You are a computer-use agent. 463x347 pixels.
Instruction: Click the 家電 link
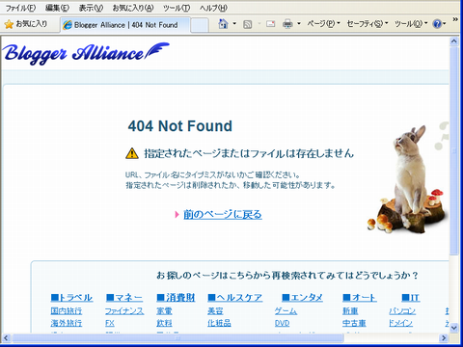coord(164,311)
